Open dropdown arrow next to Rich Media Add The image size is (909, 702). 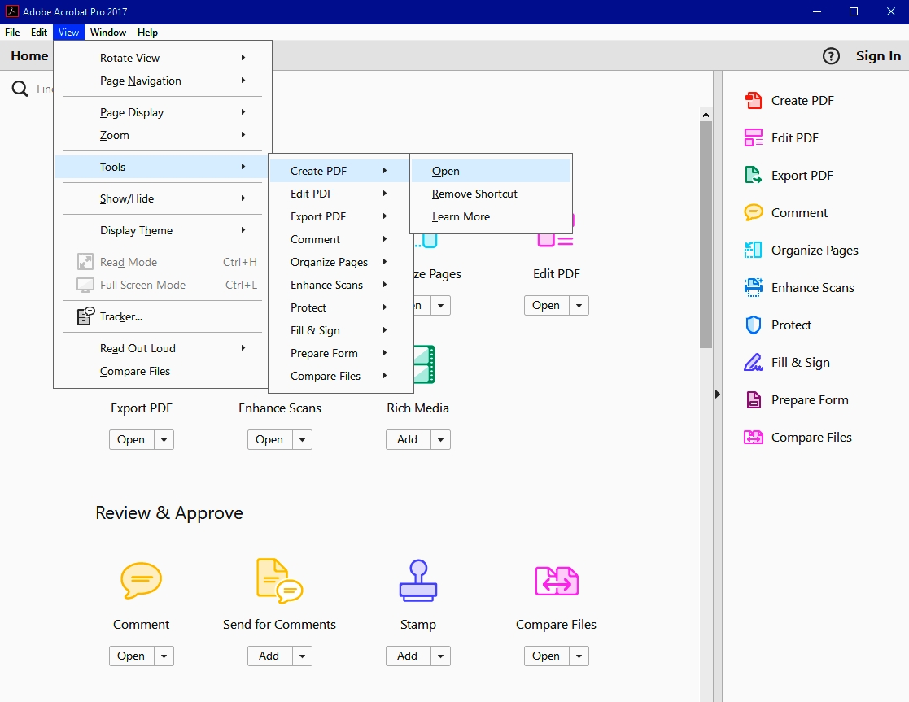tap(440, 439)
